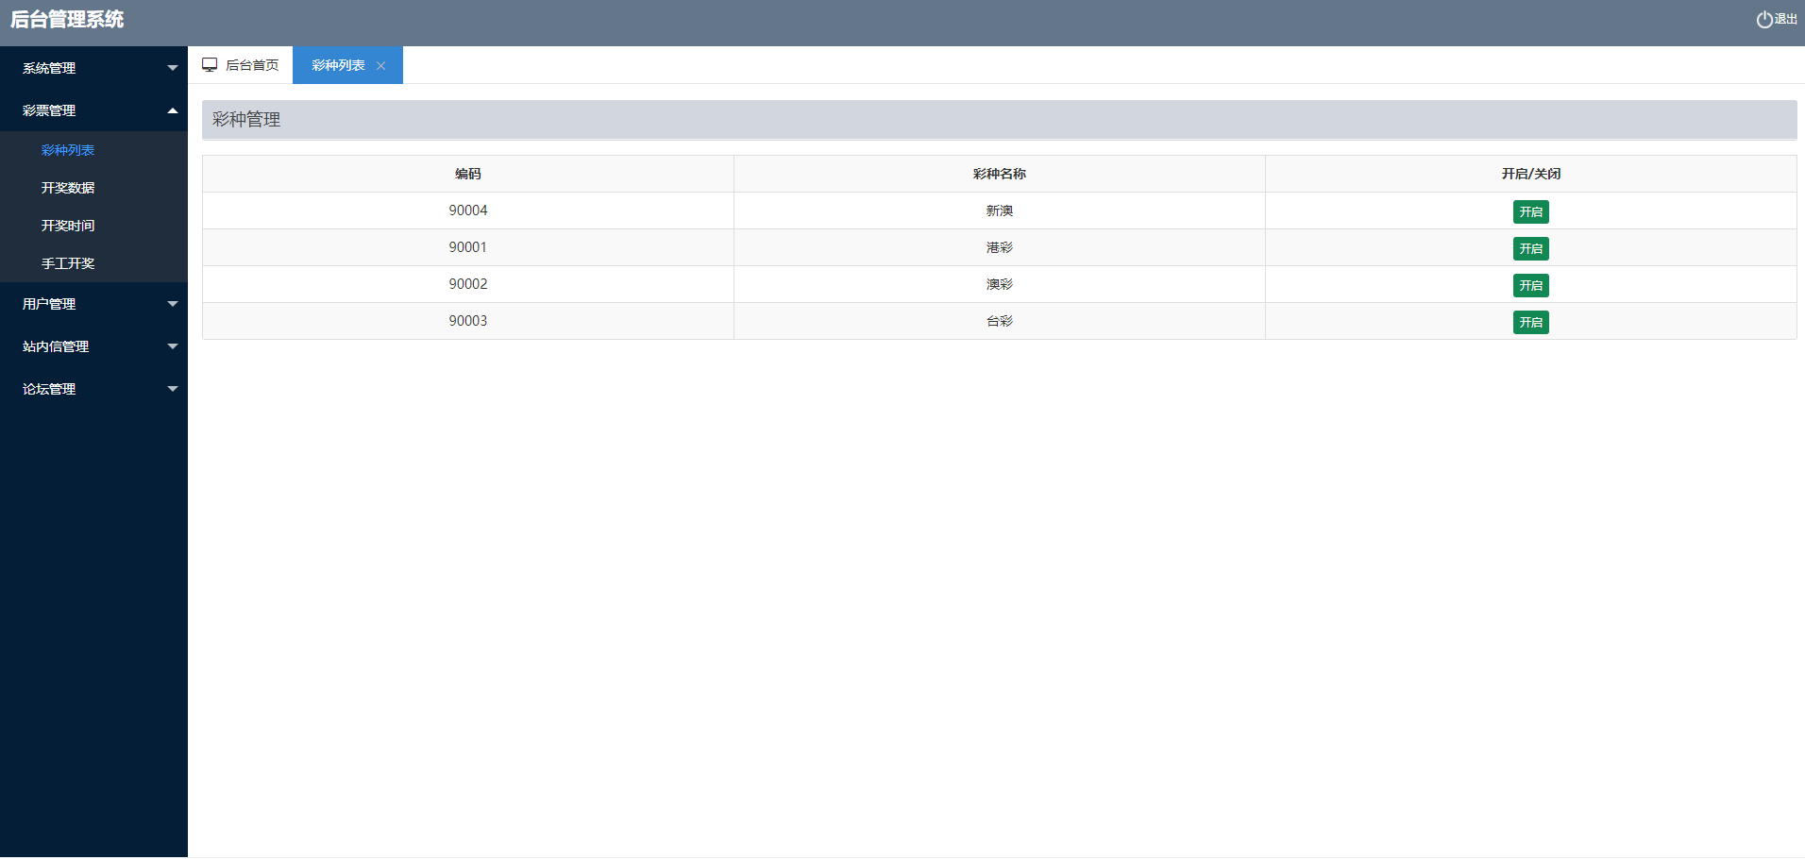This screenshot has height=859, width=1805.
Task: Toggle the 开启 status for 新澳
Action: tap(1530, 211)
